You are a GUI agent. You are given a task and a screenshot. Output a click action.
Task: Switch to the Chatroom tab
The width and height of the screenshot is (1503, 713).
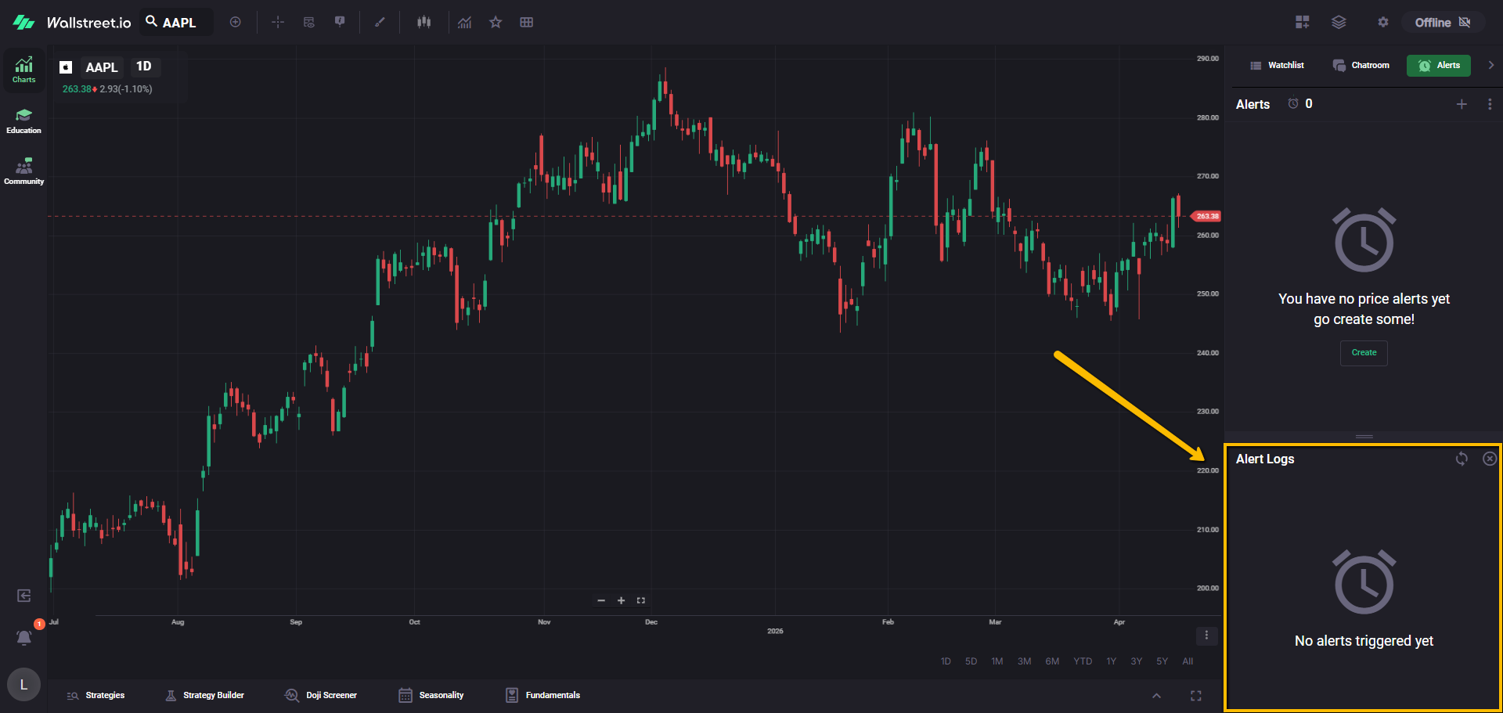tap(1361, 65)
